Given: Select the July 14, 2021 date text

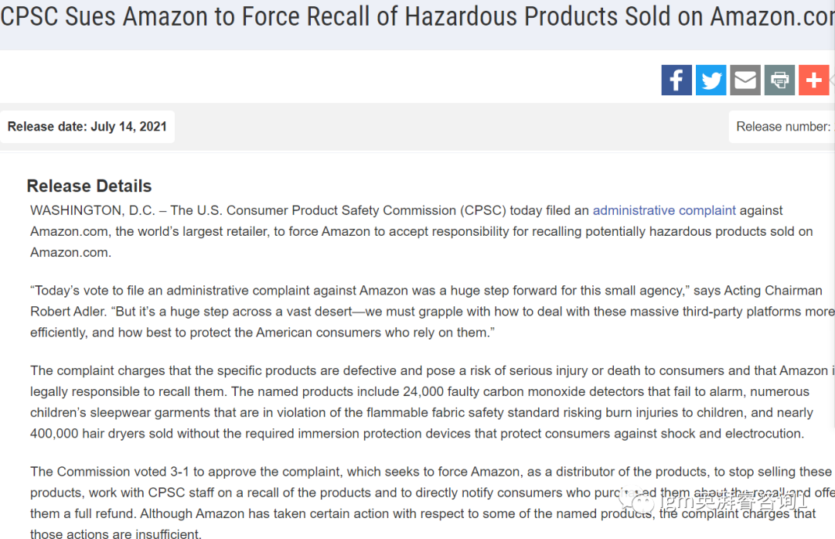Looking at the screenshot, I should pyautogui.click(x=129, y=127).
